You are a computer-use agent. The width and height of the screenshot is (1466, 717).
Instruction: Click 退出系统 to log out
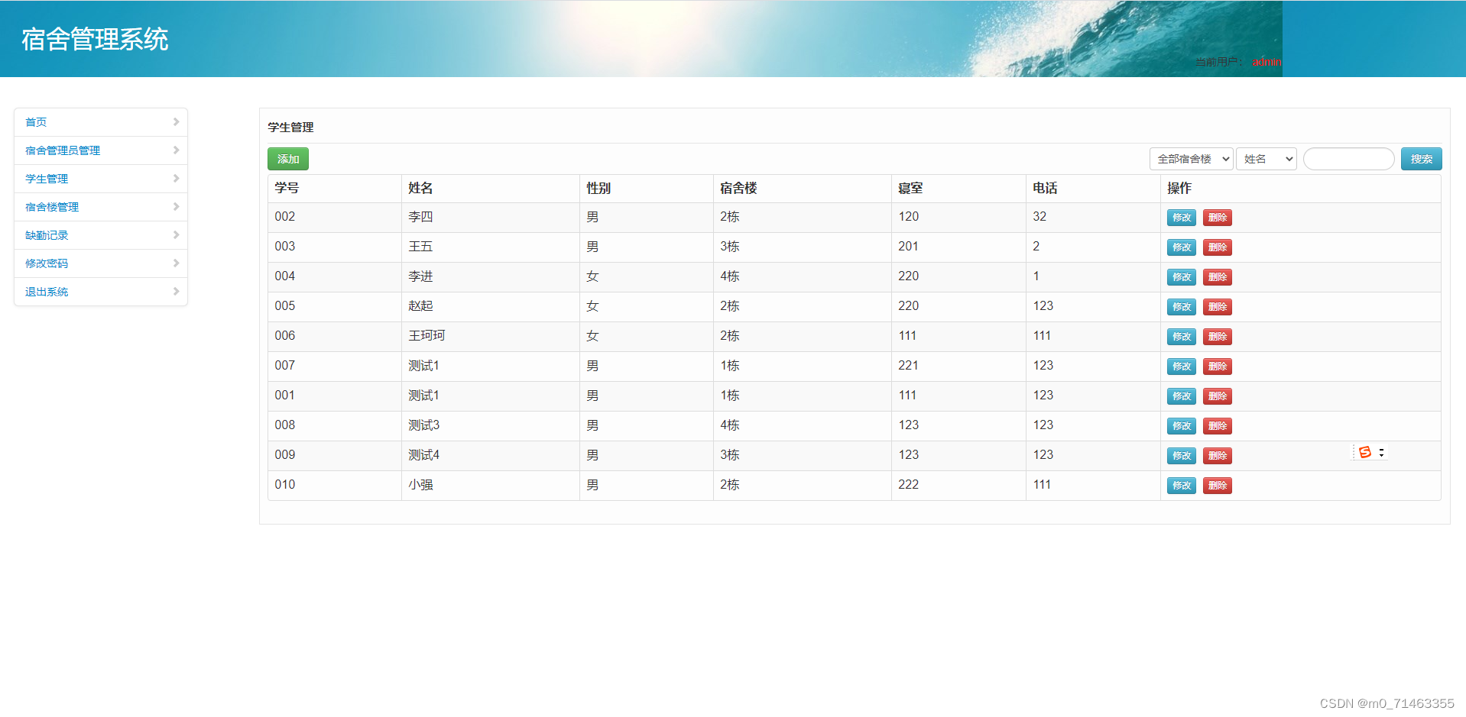click(x=46, y=291)
